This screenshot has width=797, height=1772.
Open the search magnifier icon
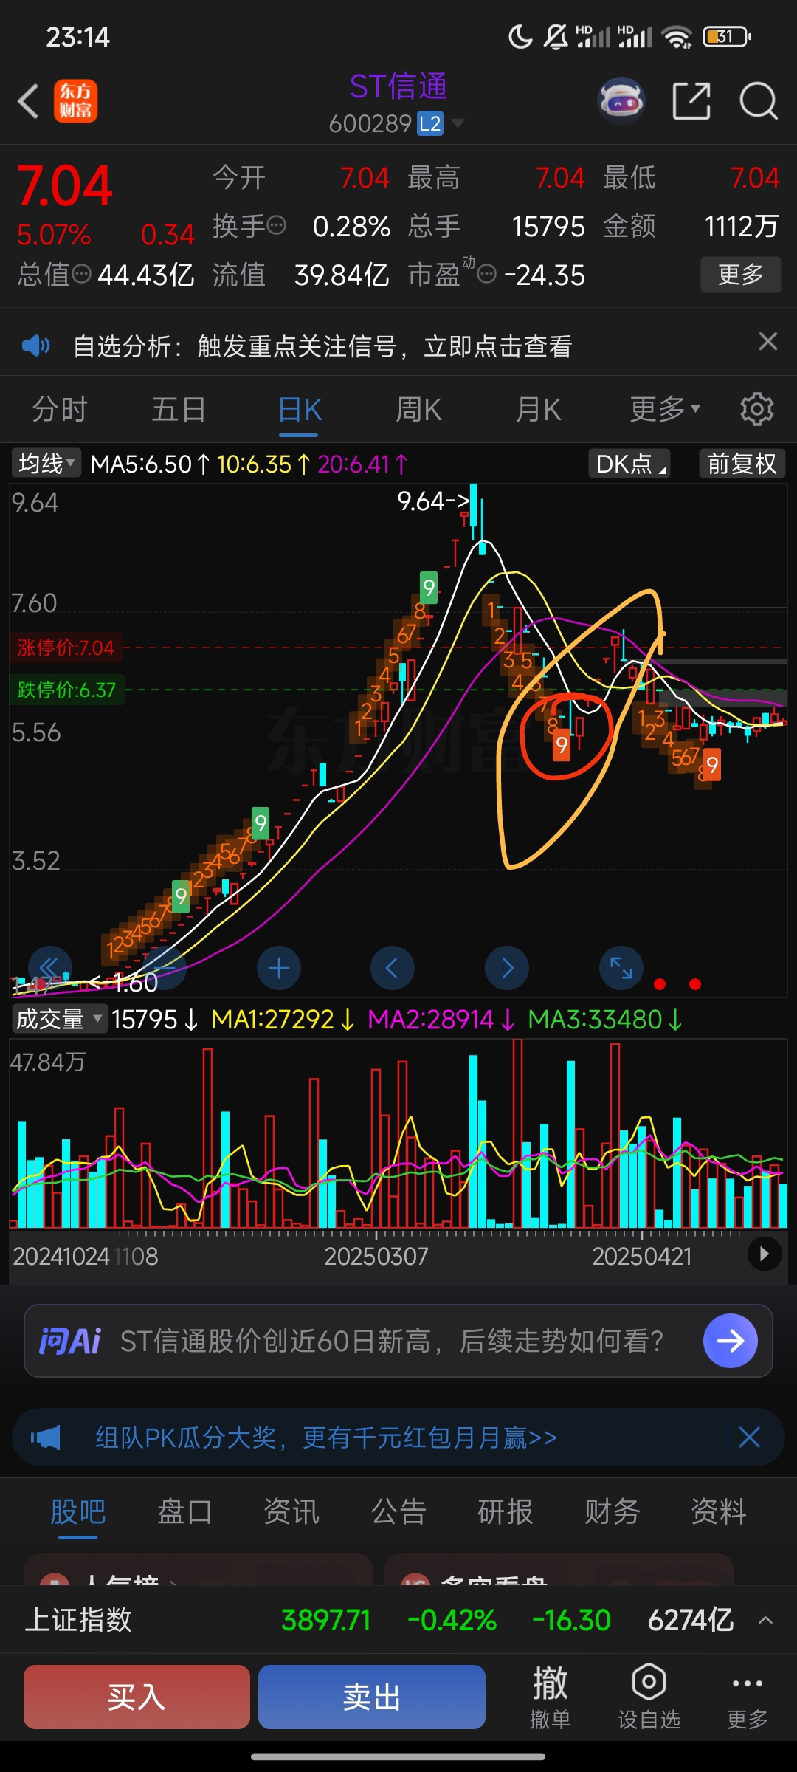(x=759, y=101)
